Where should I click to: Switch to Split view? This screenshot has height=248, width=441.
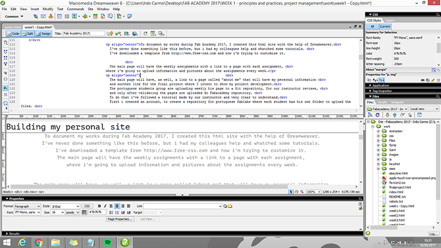pyautogui.click(x=28, y=34)
